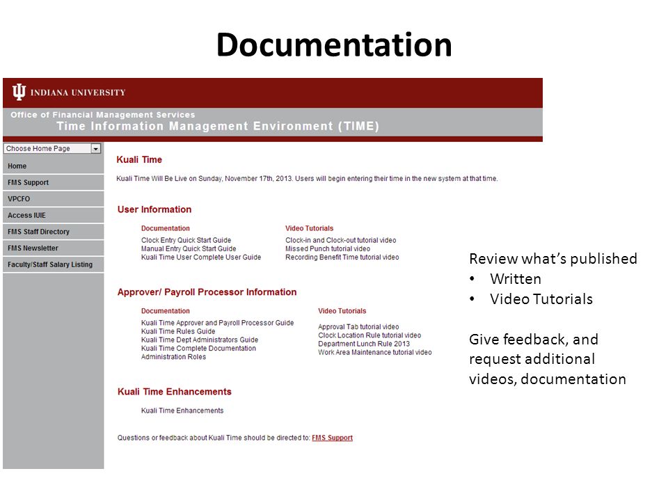Open Kuali Time Approver and Payroll Processor Guide
This screenshot has height=501, width=668.
tap(217, 323)
